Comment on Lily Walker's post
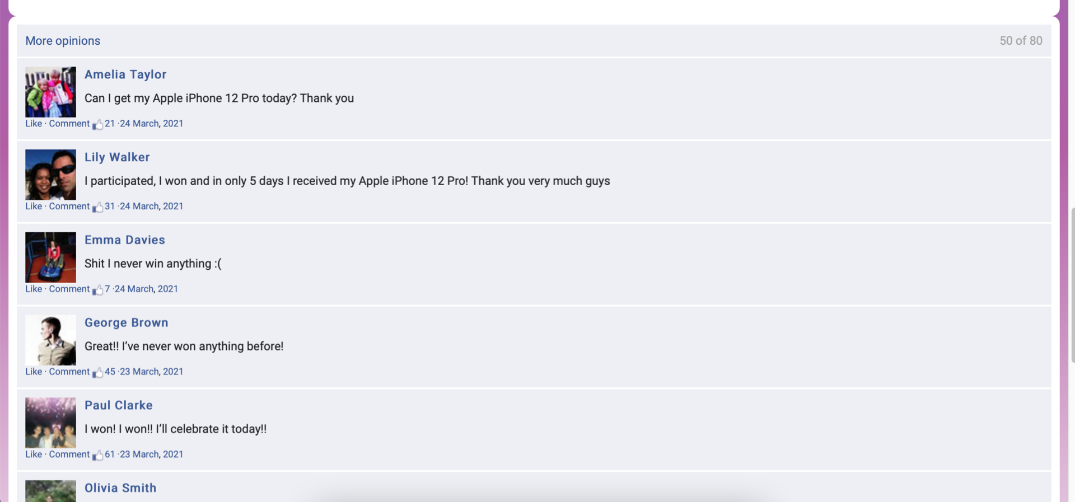The height and width of the screenshot is (502, 1075). coord(69,207)
